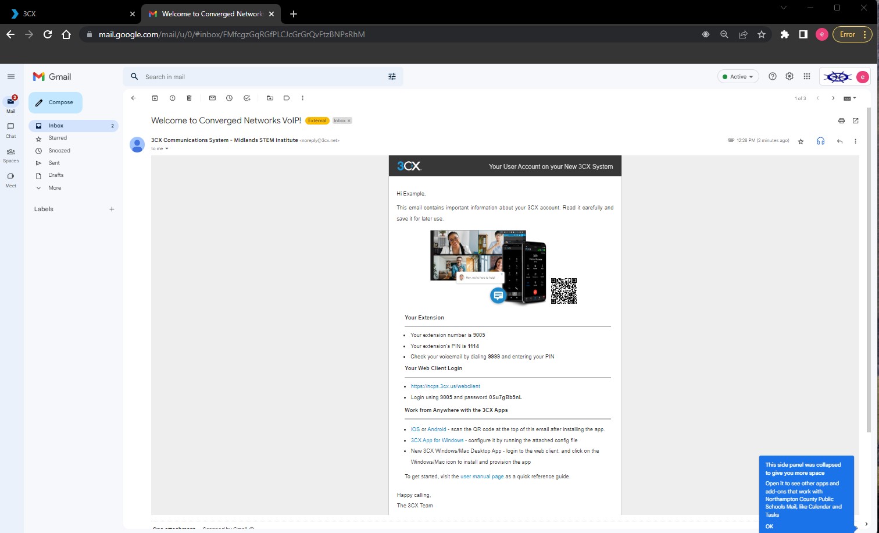
Task: Click the email vertical scrollbar
Action: click(x=869, y=270)
